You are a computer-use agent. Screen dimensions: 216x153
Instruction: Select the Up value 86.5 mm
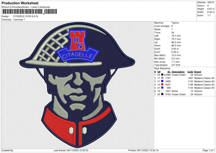tap(176, 42)
